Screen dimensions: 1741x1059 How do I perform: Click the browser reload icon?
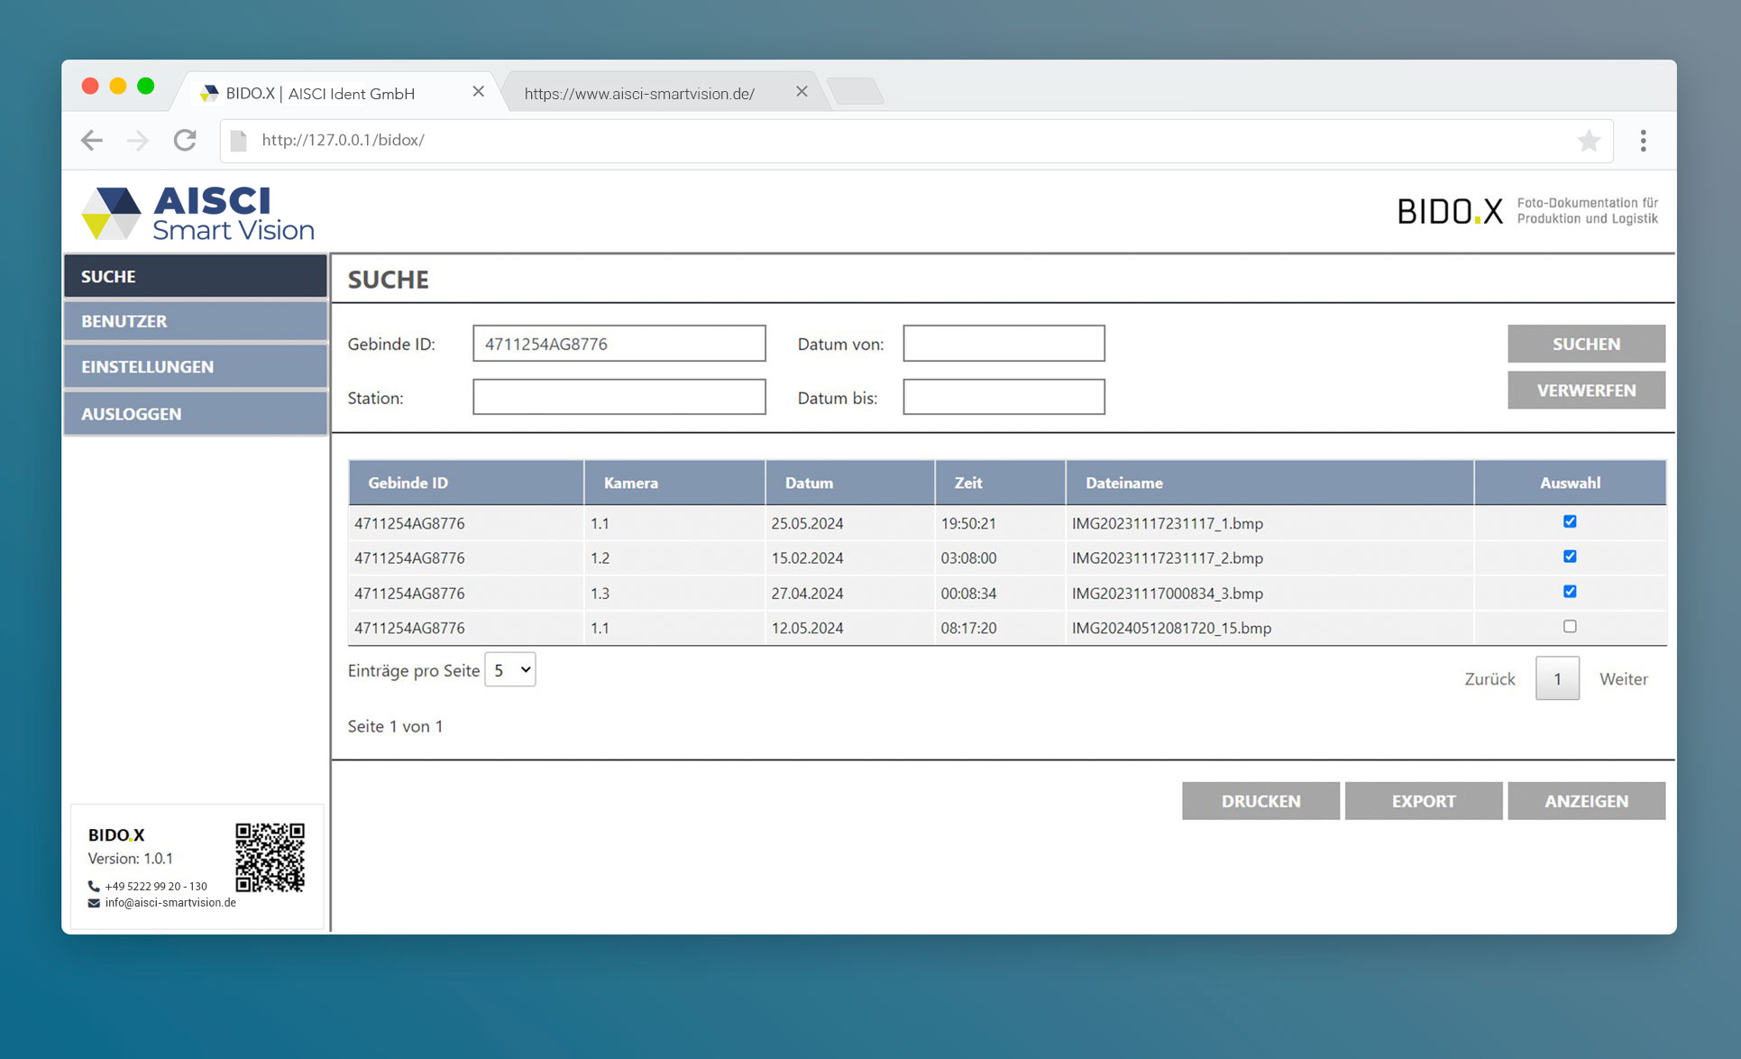(185, 140)
